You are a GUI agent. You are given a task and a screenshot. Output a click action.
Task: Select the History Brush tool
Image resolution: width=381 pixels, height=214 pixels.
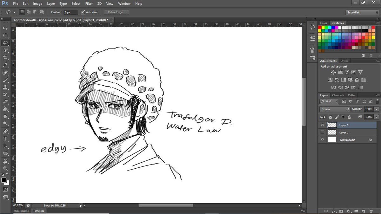tap(5, 94)
